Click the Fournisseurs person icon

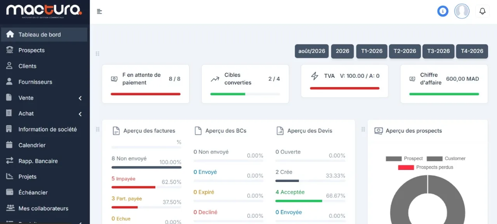click(10, 82)
